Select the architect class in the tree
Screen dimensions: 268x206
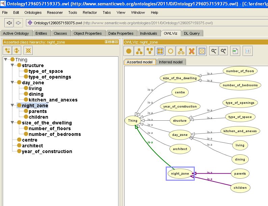coord(32,146)
